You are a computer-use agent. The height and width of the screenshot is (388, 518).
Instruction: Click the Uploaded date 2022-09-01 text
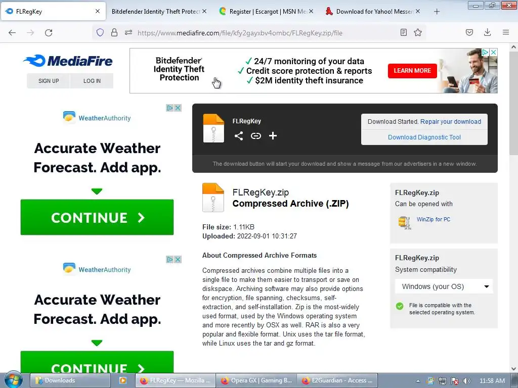pyautogui.click(x=249, y=236)
